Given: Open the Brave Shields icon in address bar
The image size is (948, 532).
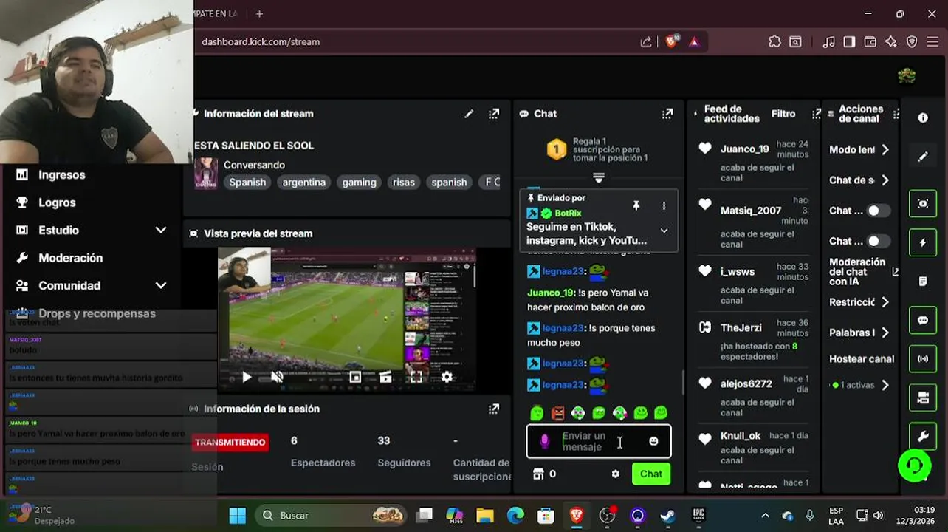Looking at the screenshot, I should tap(671, 42).
